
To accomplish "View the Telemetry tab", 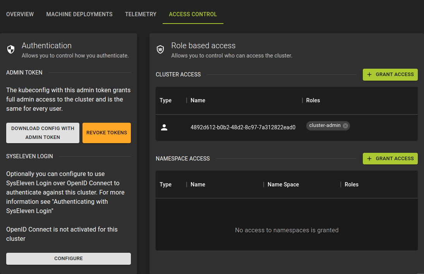I will coord(141,14).
